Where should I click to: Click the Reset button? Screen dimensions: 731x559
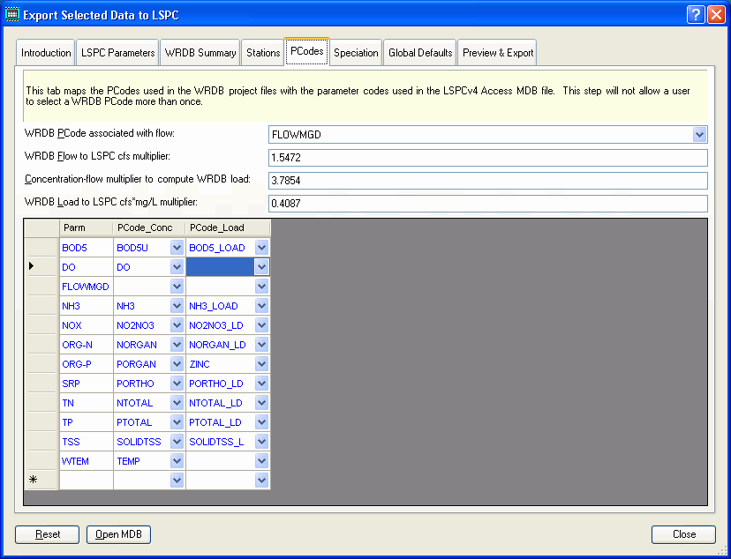[47, 534]
